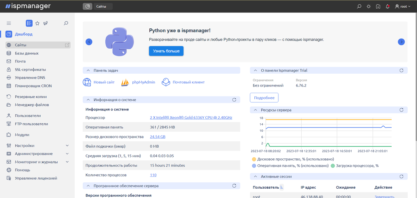Expand the Мониторинг и журналы sidebar section
417x198 pixels.
38,162
